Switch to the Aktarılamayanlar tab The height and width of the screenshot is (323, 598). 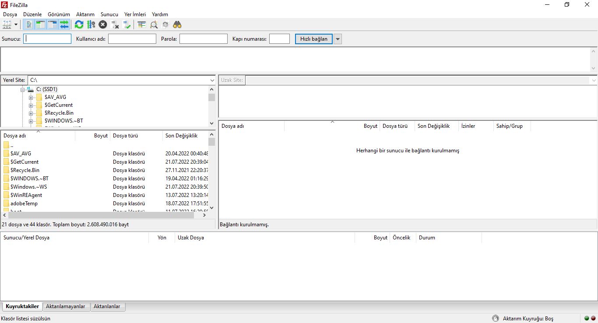click(66, 306)
